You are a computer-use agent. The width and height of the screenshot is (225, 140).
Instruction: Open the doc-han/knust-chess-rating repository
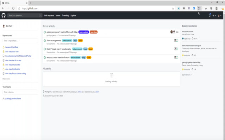point(15,73)
